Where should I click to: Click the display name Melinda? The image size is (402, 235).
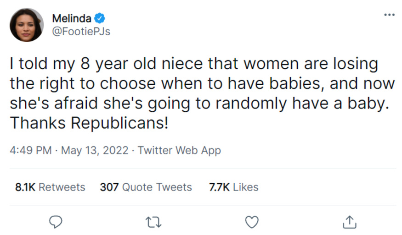tap(71, 18)
